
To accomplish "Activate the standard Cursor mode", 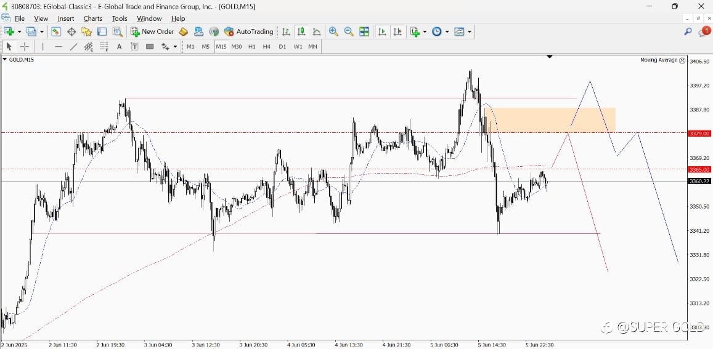I will point(9,46).
